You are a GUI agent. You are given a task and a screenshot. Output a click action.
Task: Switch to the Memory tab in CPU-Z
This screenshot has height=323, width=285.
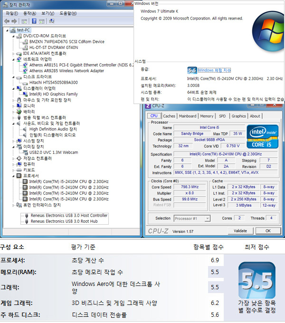(207, 116)
